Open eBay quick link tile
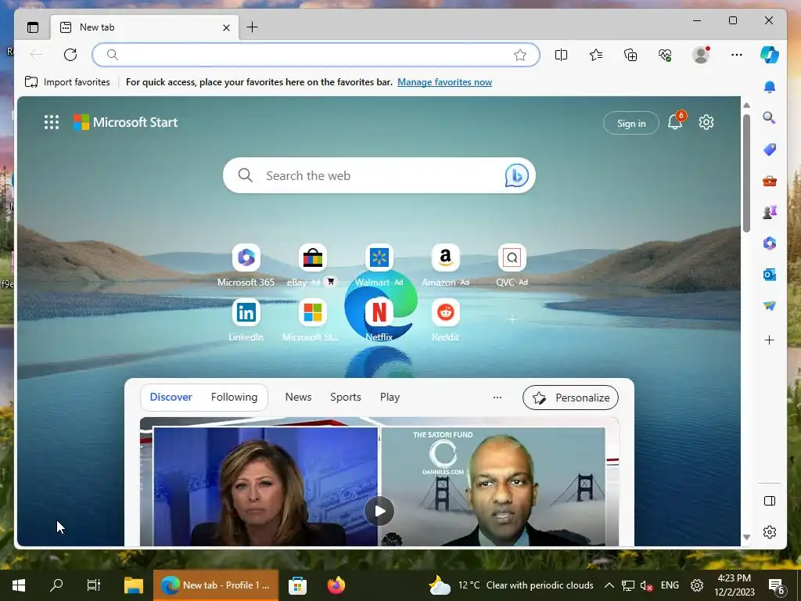This screenshot has width=801, height=601. point(312,265)
